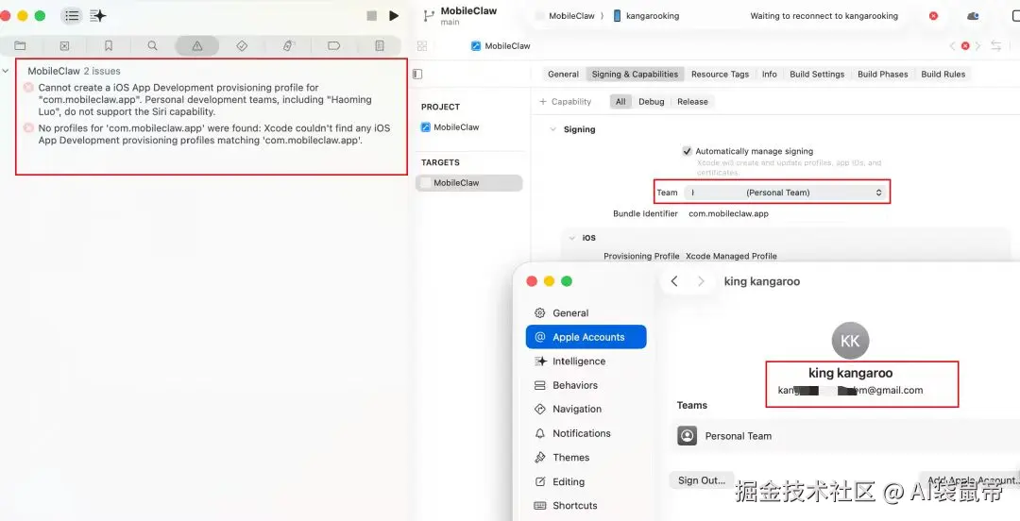Hide the project and targets list sidebar

[x=417, y=75]
